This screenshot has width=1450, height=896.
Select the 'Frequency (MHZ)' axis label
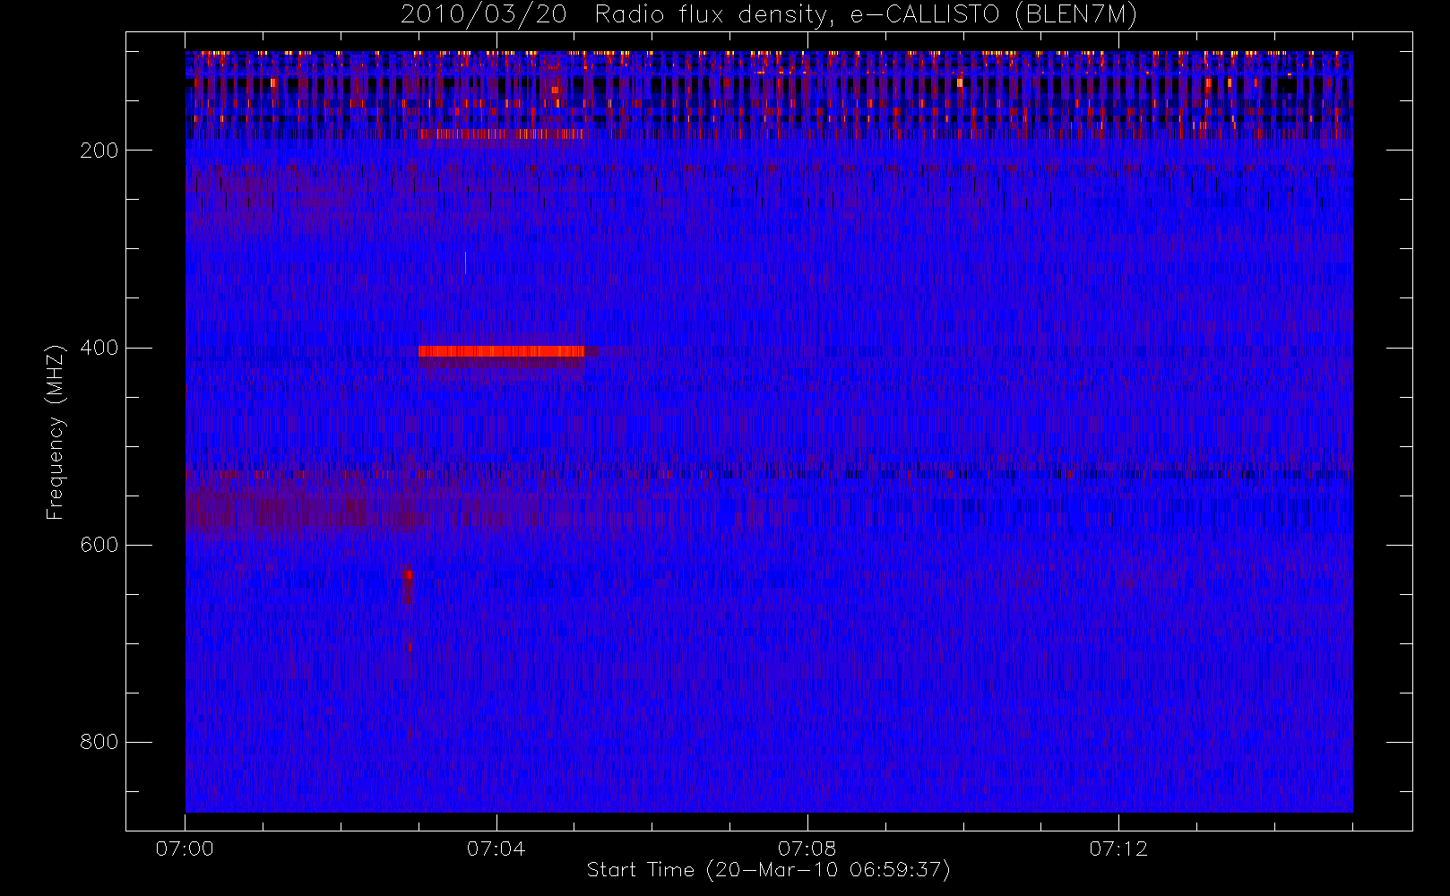coord(56,432)
